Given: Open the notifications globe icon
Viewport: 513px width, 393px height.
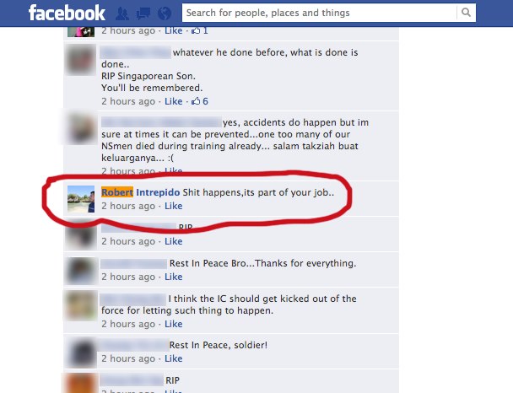Looking at the screenshot, I should (165, 13).
